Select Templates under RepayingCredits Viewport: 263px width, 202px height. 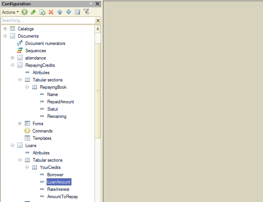click(x=42, y=138)
